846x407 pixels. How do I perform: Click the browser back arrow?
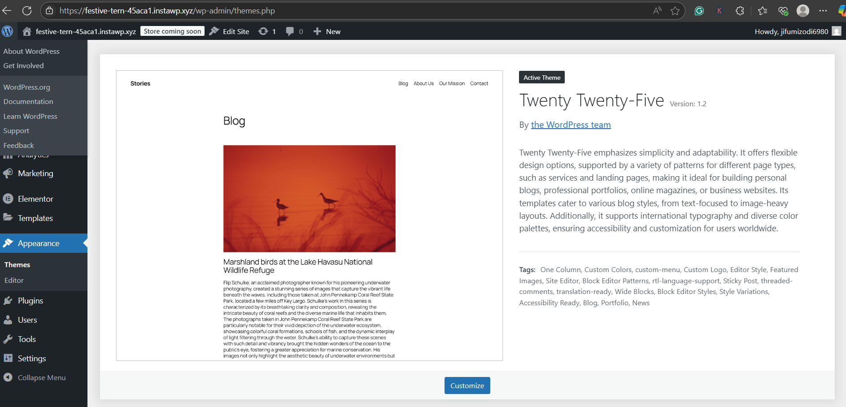[x=7, y=11]
